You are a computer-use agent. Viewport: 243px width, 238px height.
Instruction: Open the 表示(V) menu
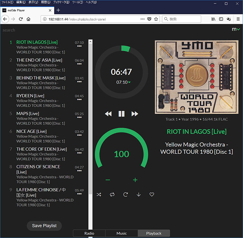pos(33,2)
